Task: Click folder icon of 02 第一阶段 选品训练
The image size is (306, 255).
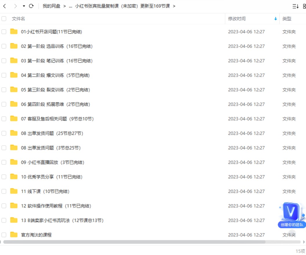Action: click(14, 46)
